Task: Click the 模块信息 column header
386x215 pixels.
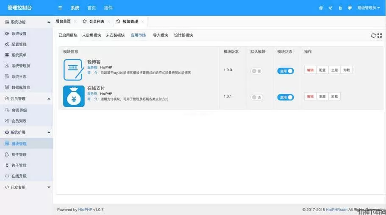Action: pos(71,51)
